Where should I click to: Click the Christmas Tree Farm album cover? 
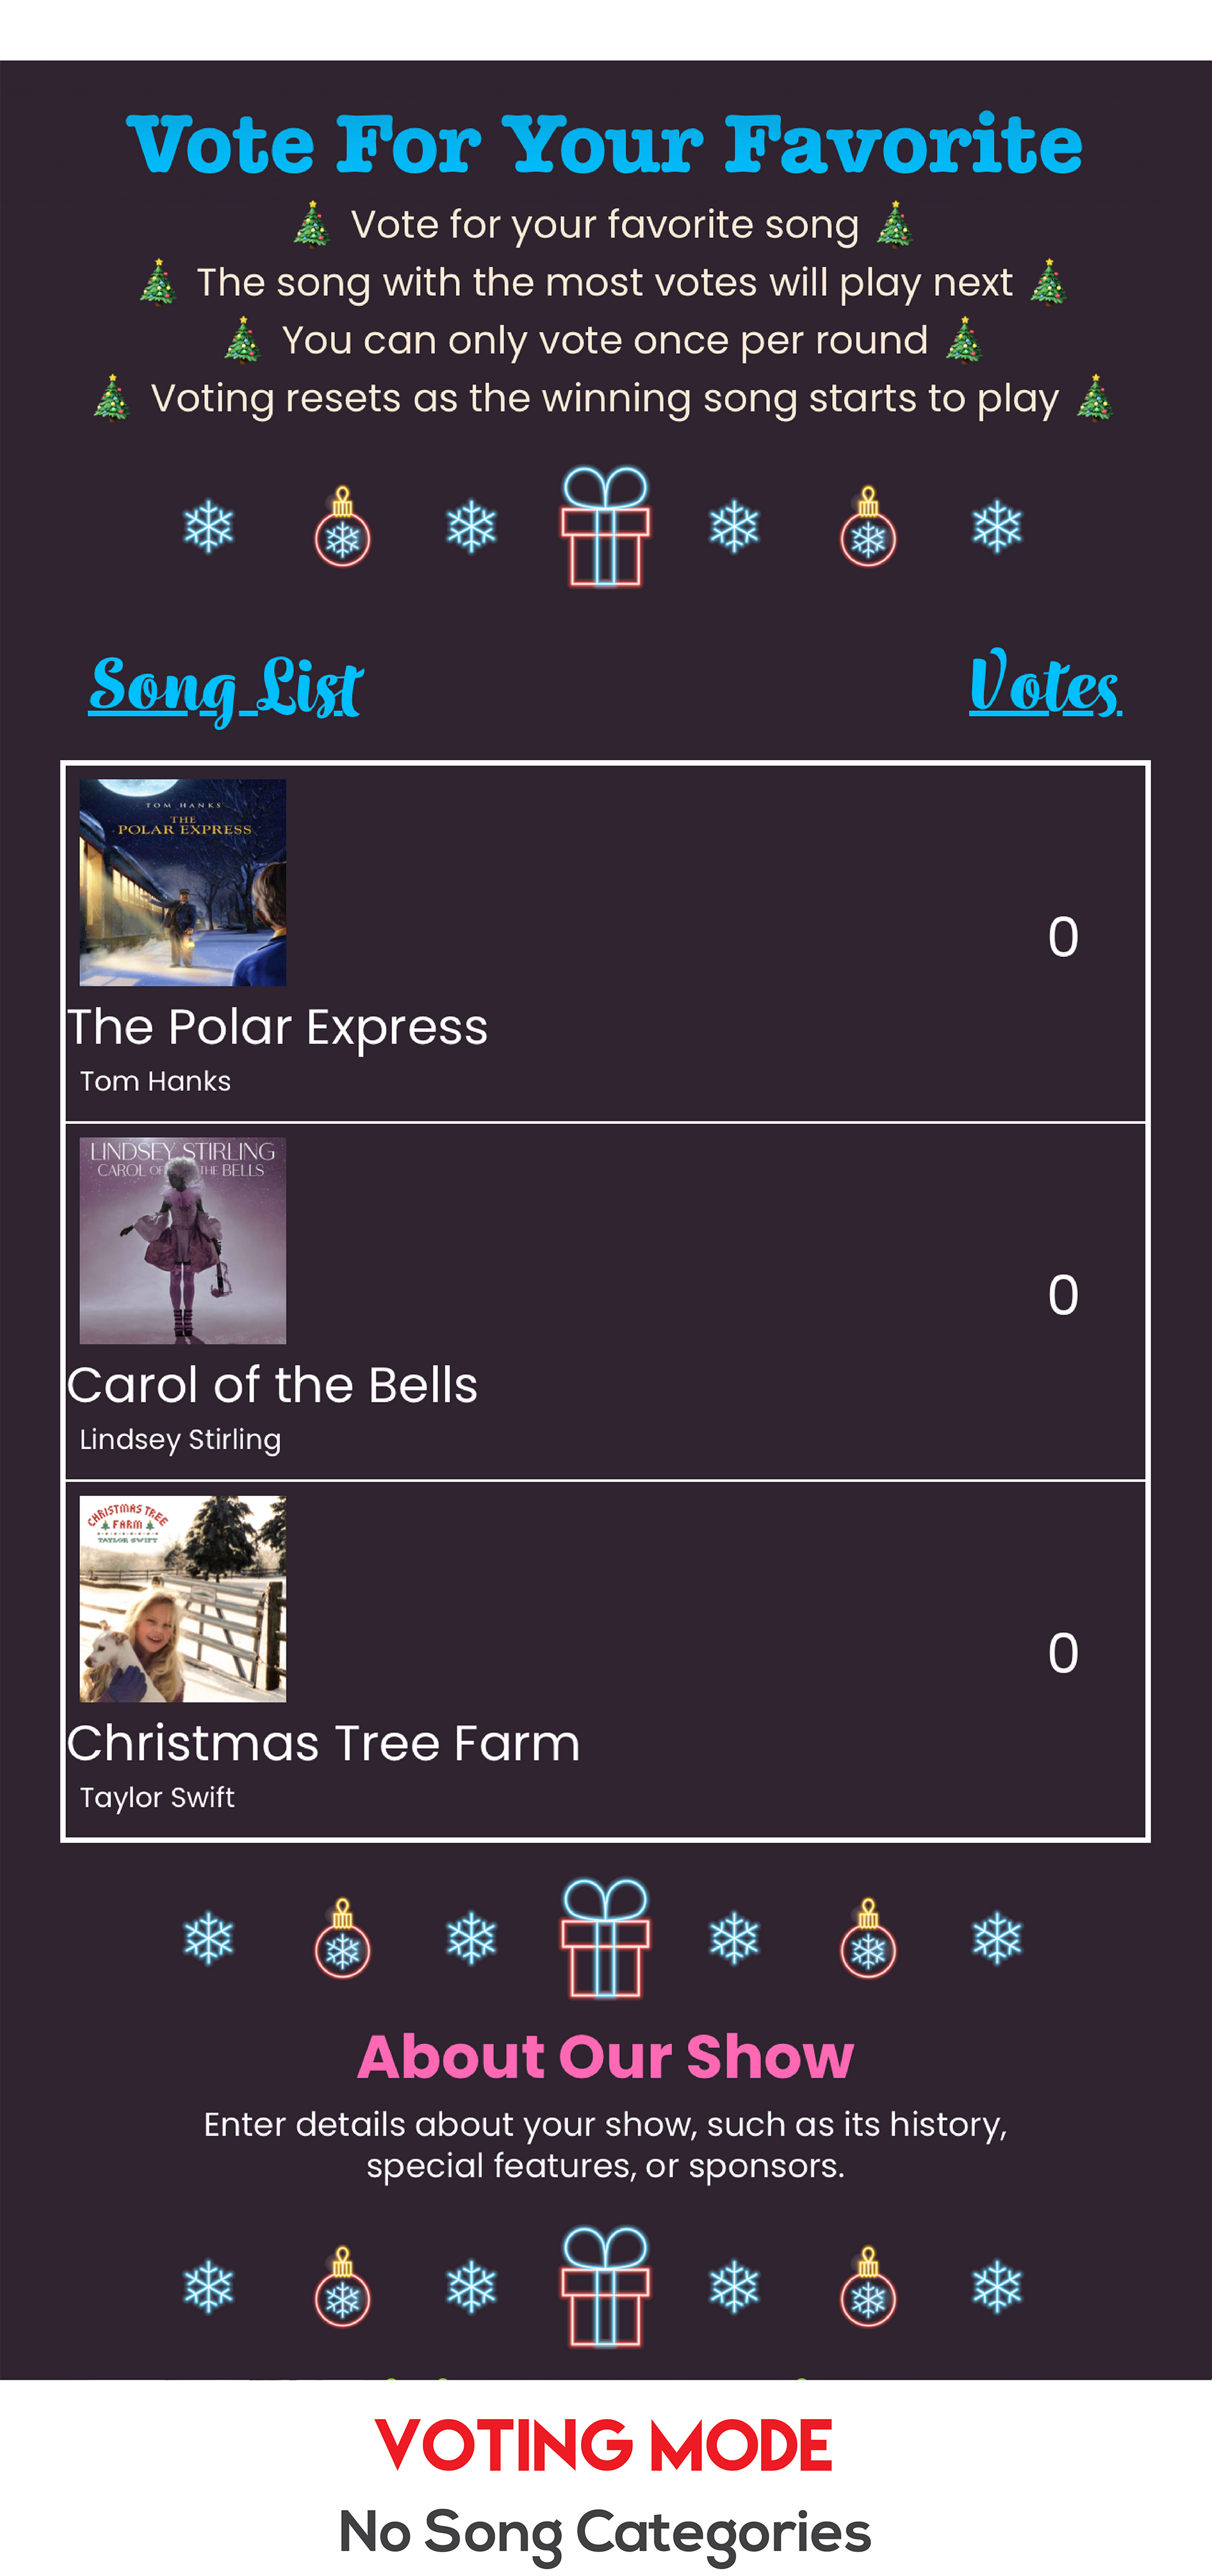click(183, 1598)
